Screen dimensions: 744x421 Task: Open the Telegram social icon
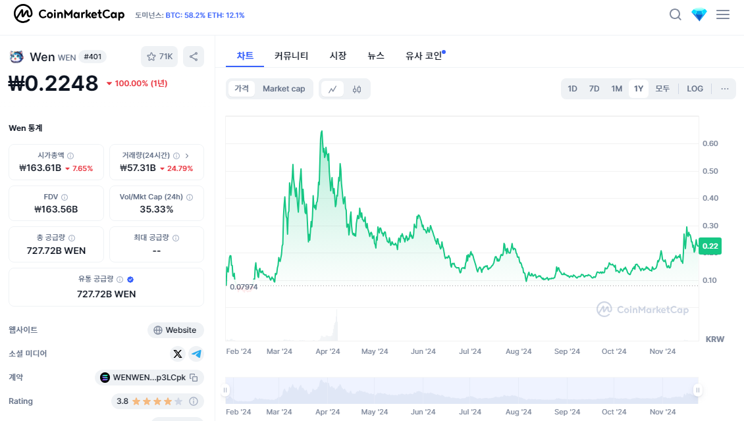pyautogui.click(x=196, y=354)
